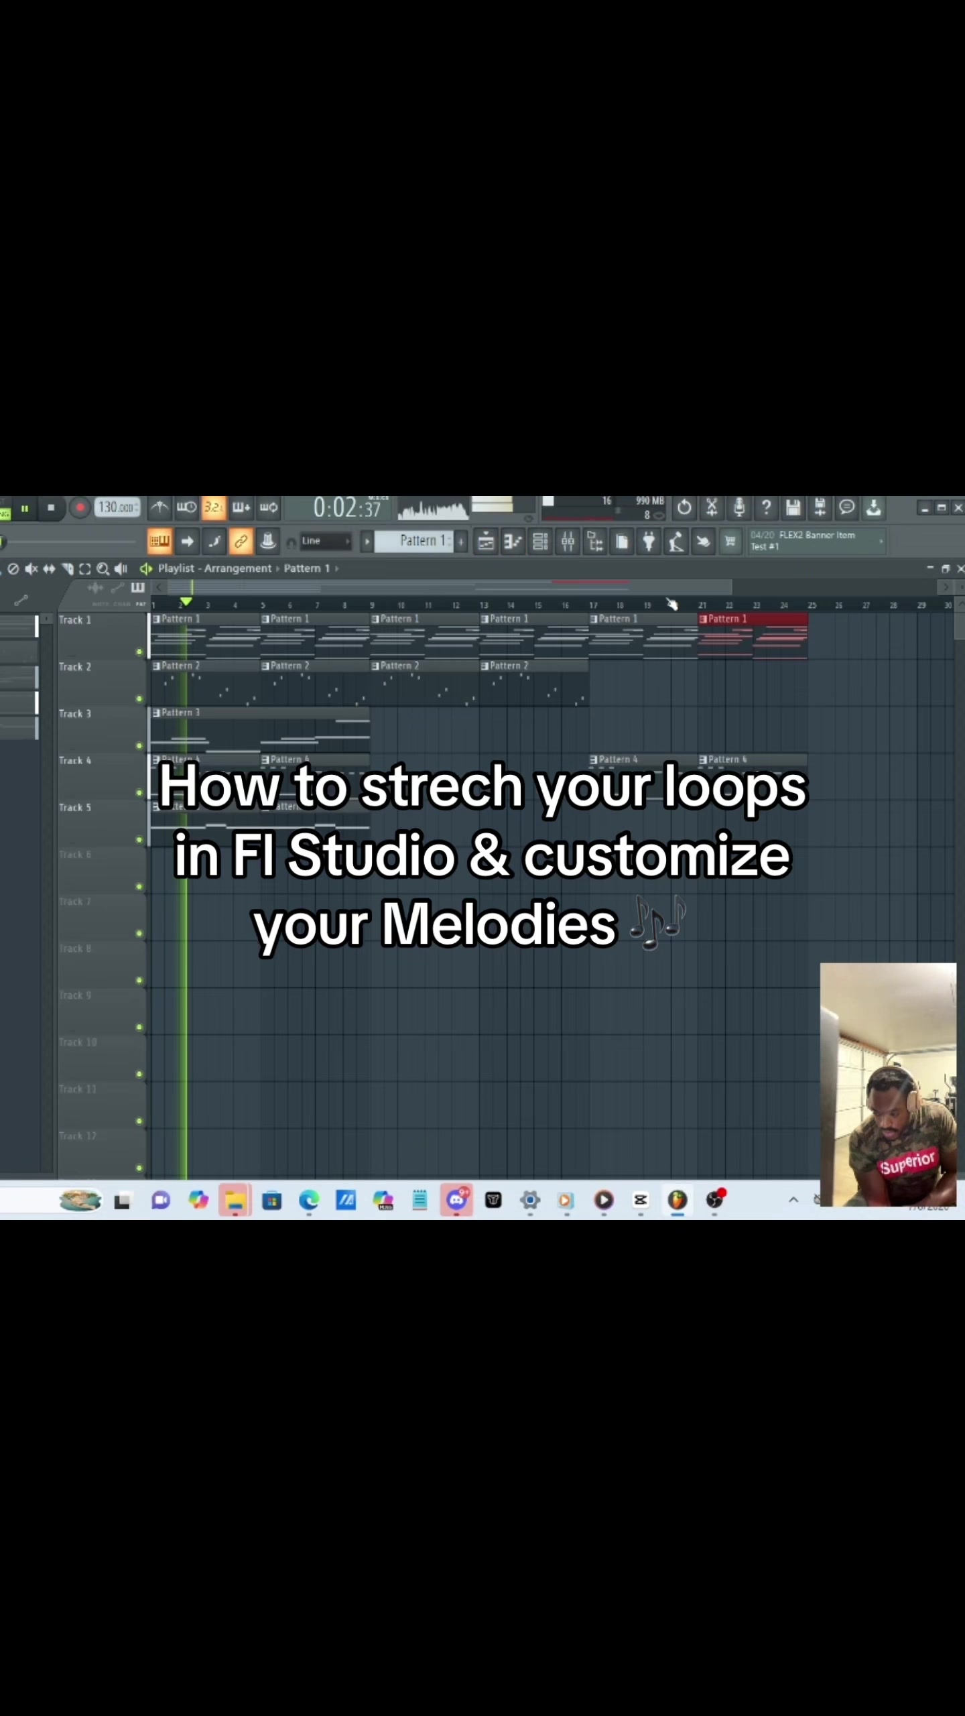This screenshot has height=1716, width=965.
Task: Click first Pattern 2 clip on Track 2
Action: click(x=206, y=683)
